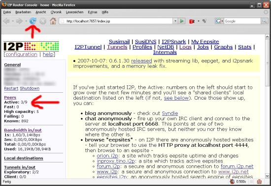Click the Firefox activity throbber icon
271x186 pixels.
(266, 12)
